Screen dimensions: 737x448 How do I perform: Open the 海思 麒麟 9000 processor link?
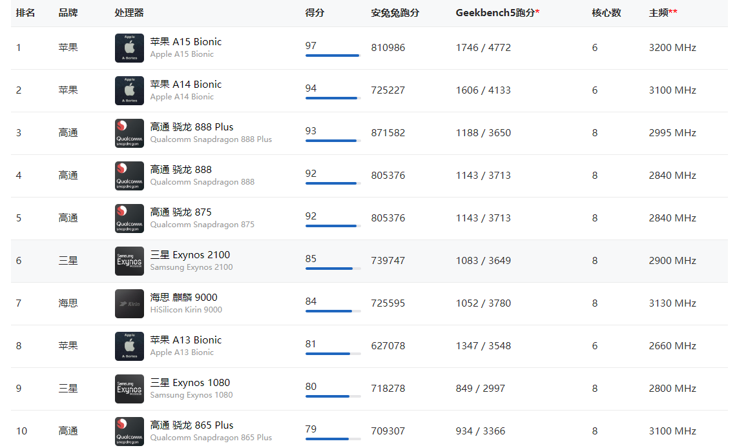(x=183, y=298)
